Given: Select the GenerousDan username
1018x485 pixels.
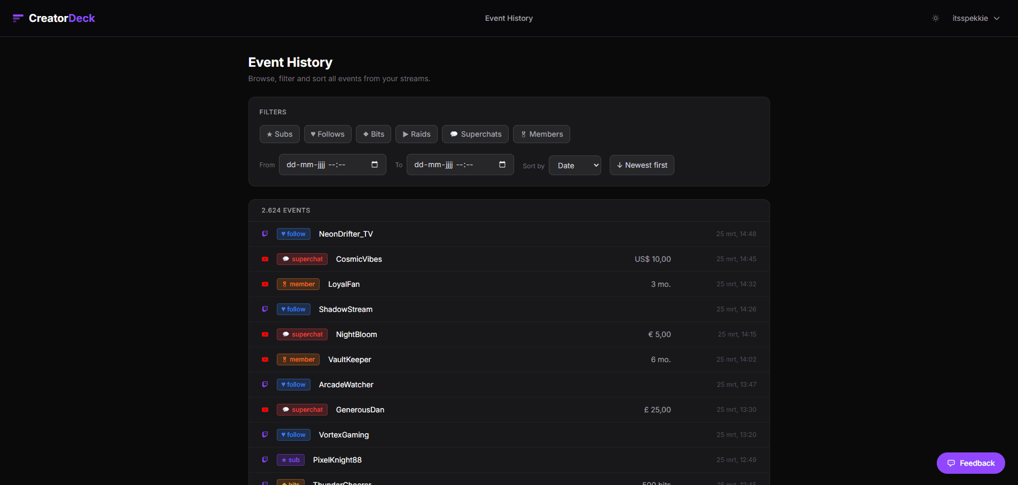Looking at the screenshot, I should click(360, 410).
